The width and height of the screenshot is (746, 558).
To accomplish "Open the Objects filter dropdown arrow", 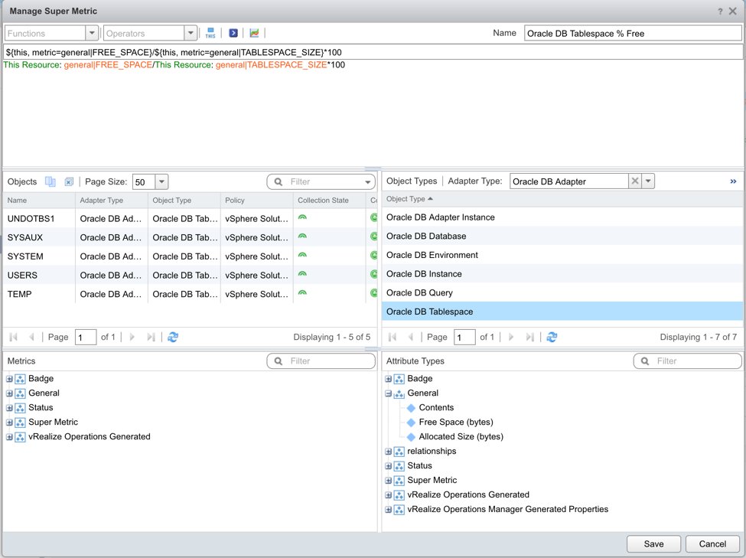I will (x=368, y=182).
